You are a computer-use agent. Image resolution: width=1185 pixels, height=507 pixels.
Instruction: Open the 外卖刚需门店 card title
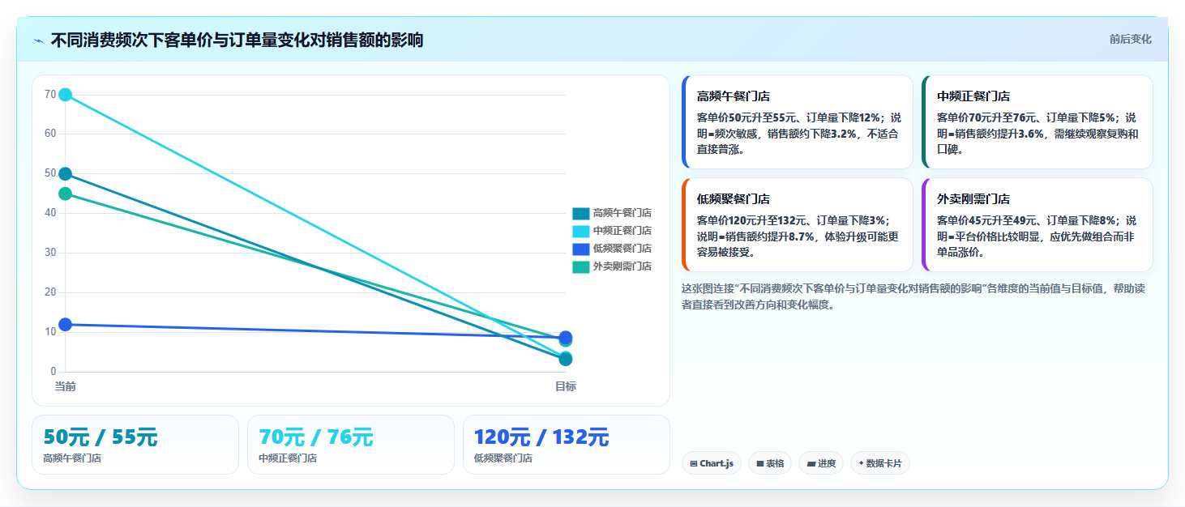(973, 199)
